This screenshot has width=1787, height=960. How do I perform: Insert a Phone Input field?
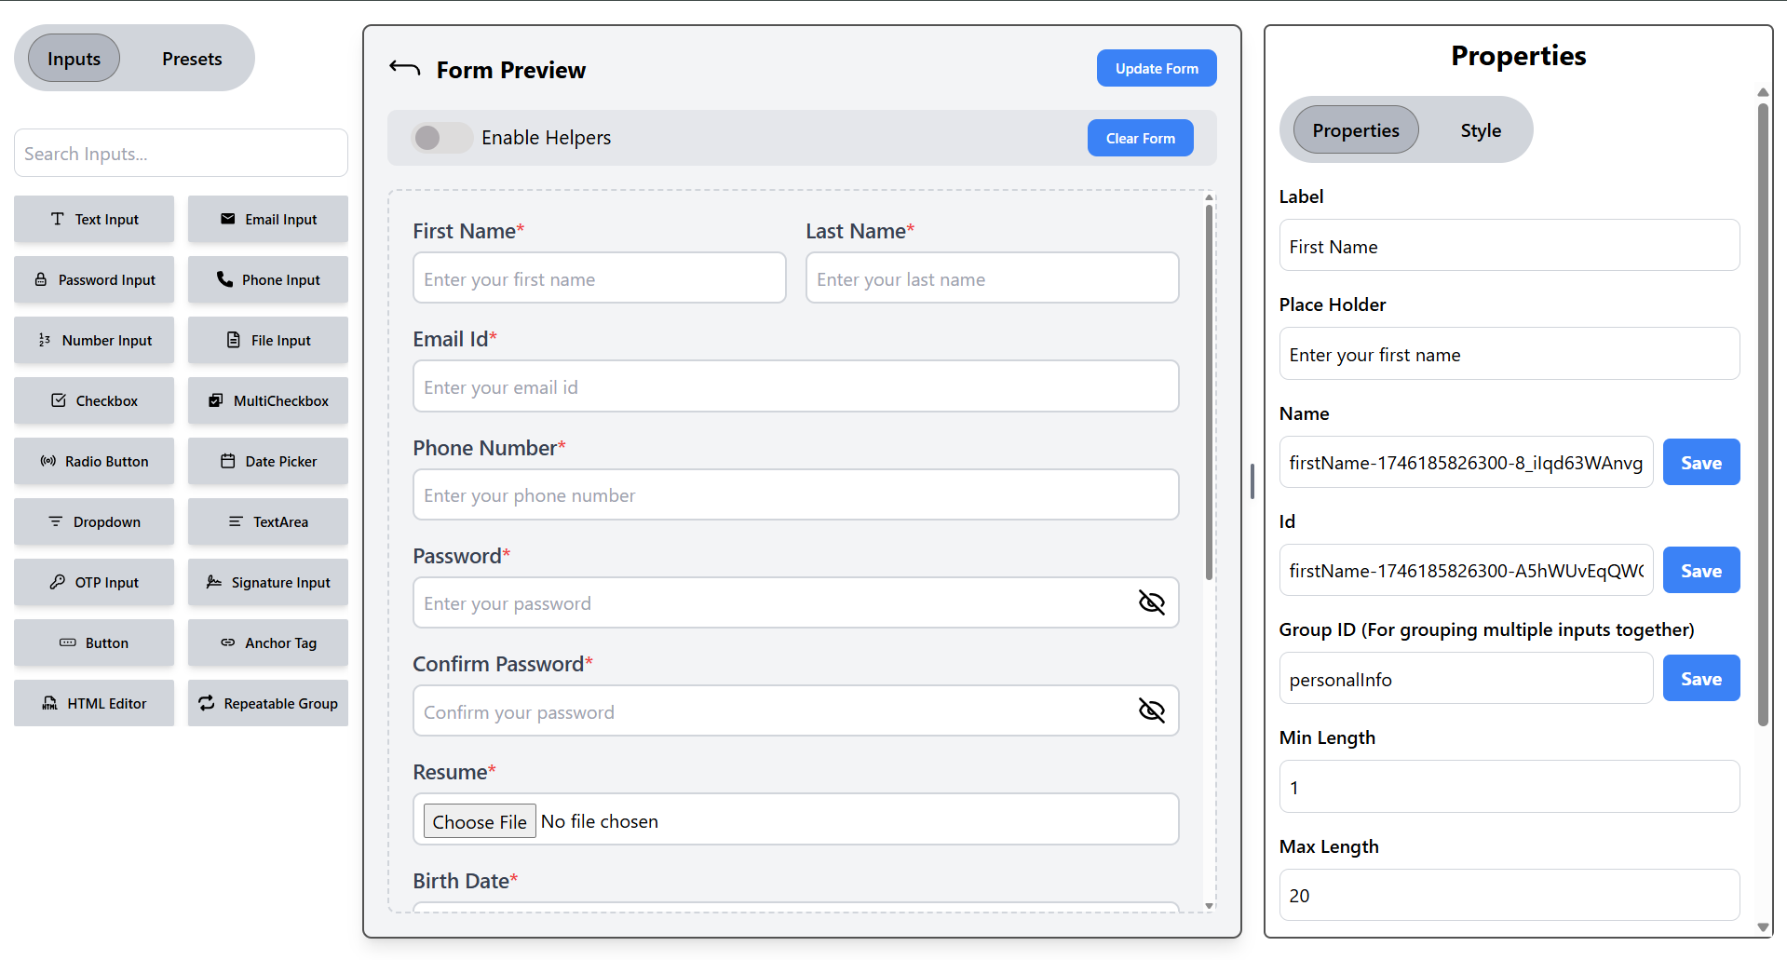coord(268,279)
